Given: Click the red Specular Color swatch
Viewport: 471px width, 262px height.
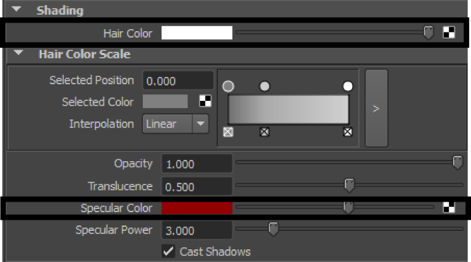Looking at the screenshot, I should pos(197,208).
